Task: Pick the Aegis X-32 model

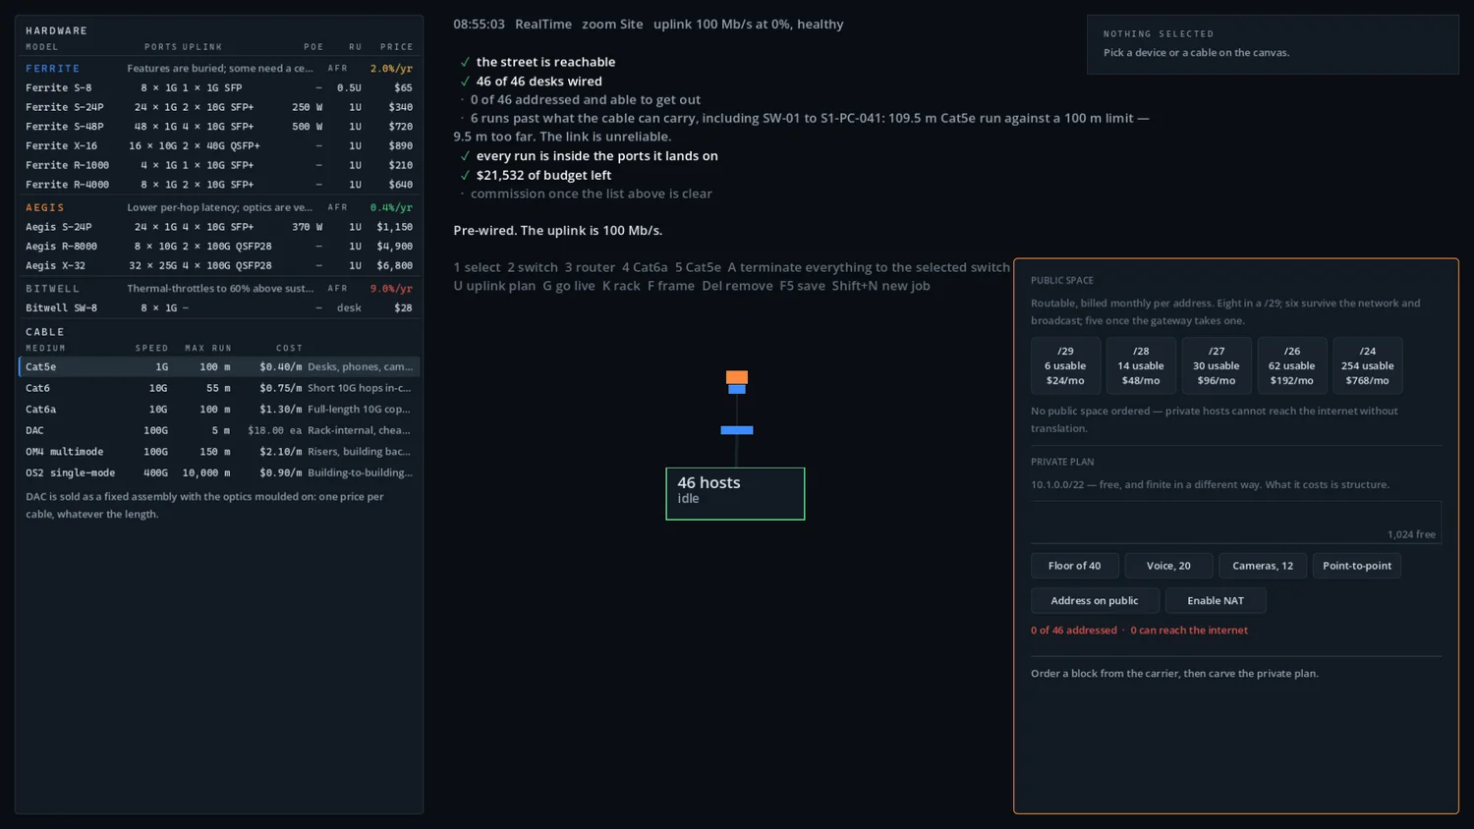Action: [x=219, y=265]
